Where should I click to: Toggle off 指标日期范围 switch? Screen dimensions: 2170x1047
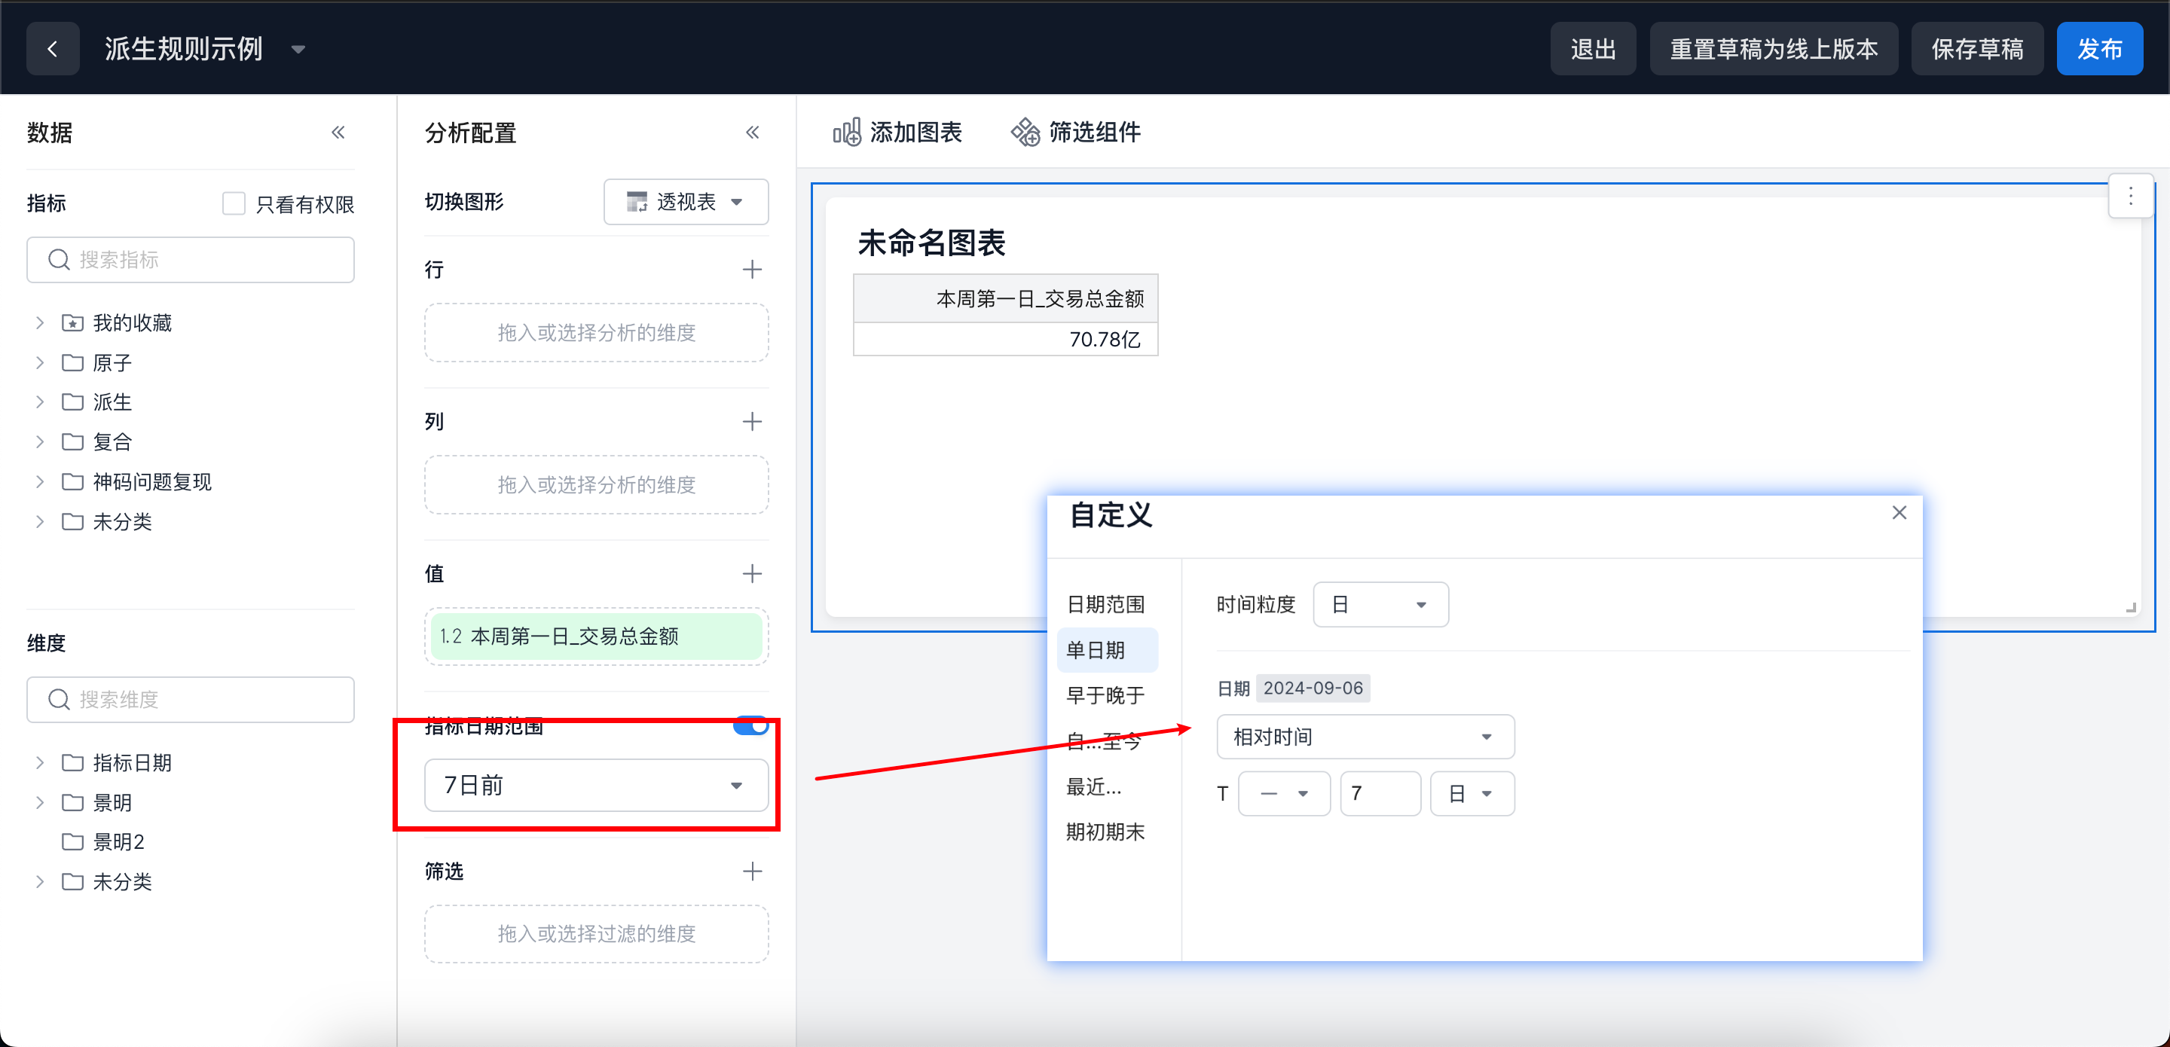(750, 725)
